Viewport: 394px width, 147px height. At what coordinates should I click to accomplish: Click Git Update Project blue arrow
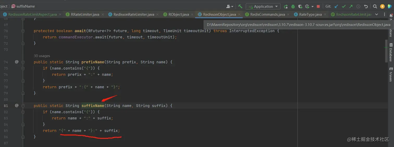click(336, 6)
